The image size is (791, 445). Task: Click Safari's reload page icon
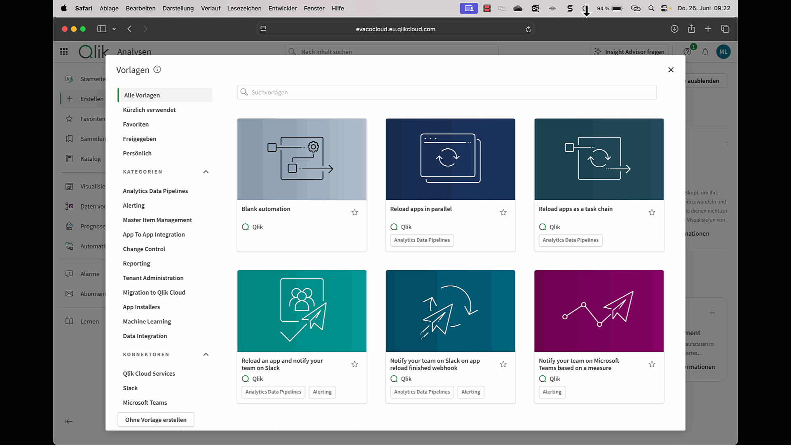(528, 29)
